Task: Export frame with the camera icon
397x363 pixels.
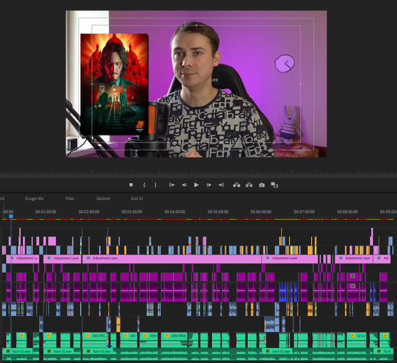Action: [262, 185]
